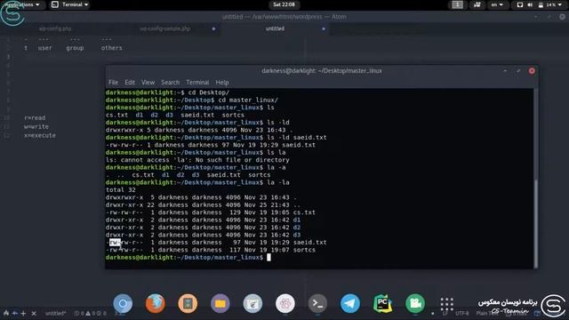Screen dimensions: 569x320
Task: Minimize the terminal window
Action: (505, 71)
